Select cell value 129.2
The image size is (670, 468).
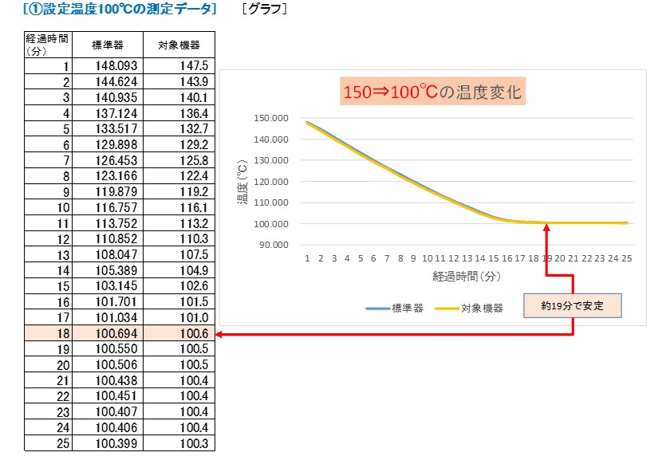tap(194, 144)
